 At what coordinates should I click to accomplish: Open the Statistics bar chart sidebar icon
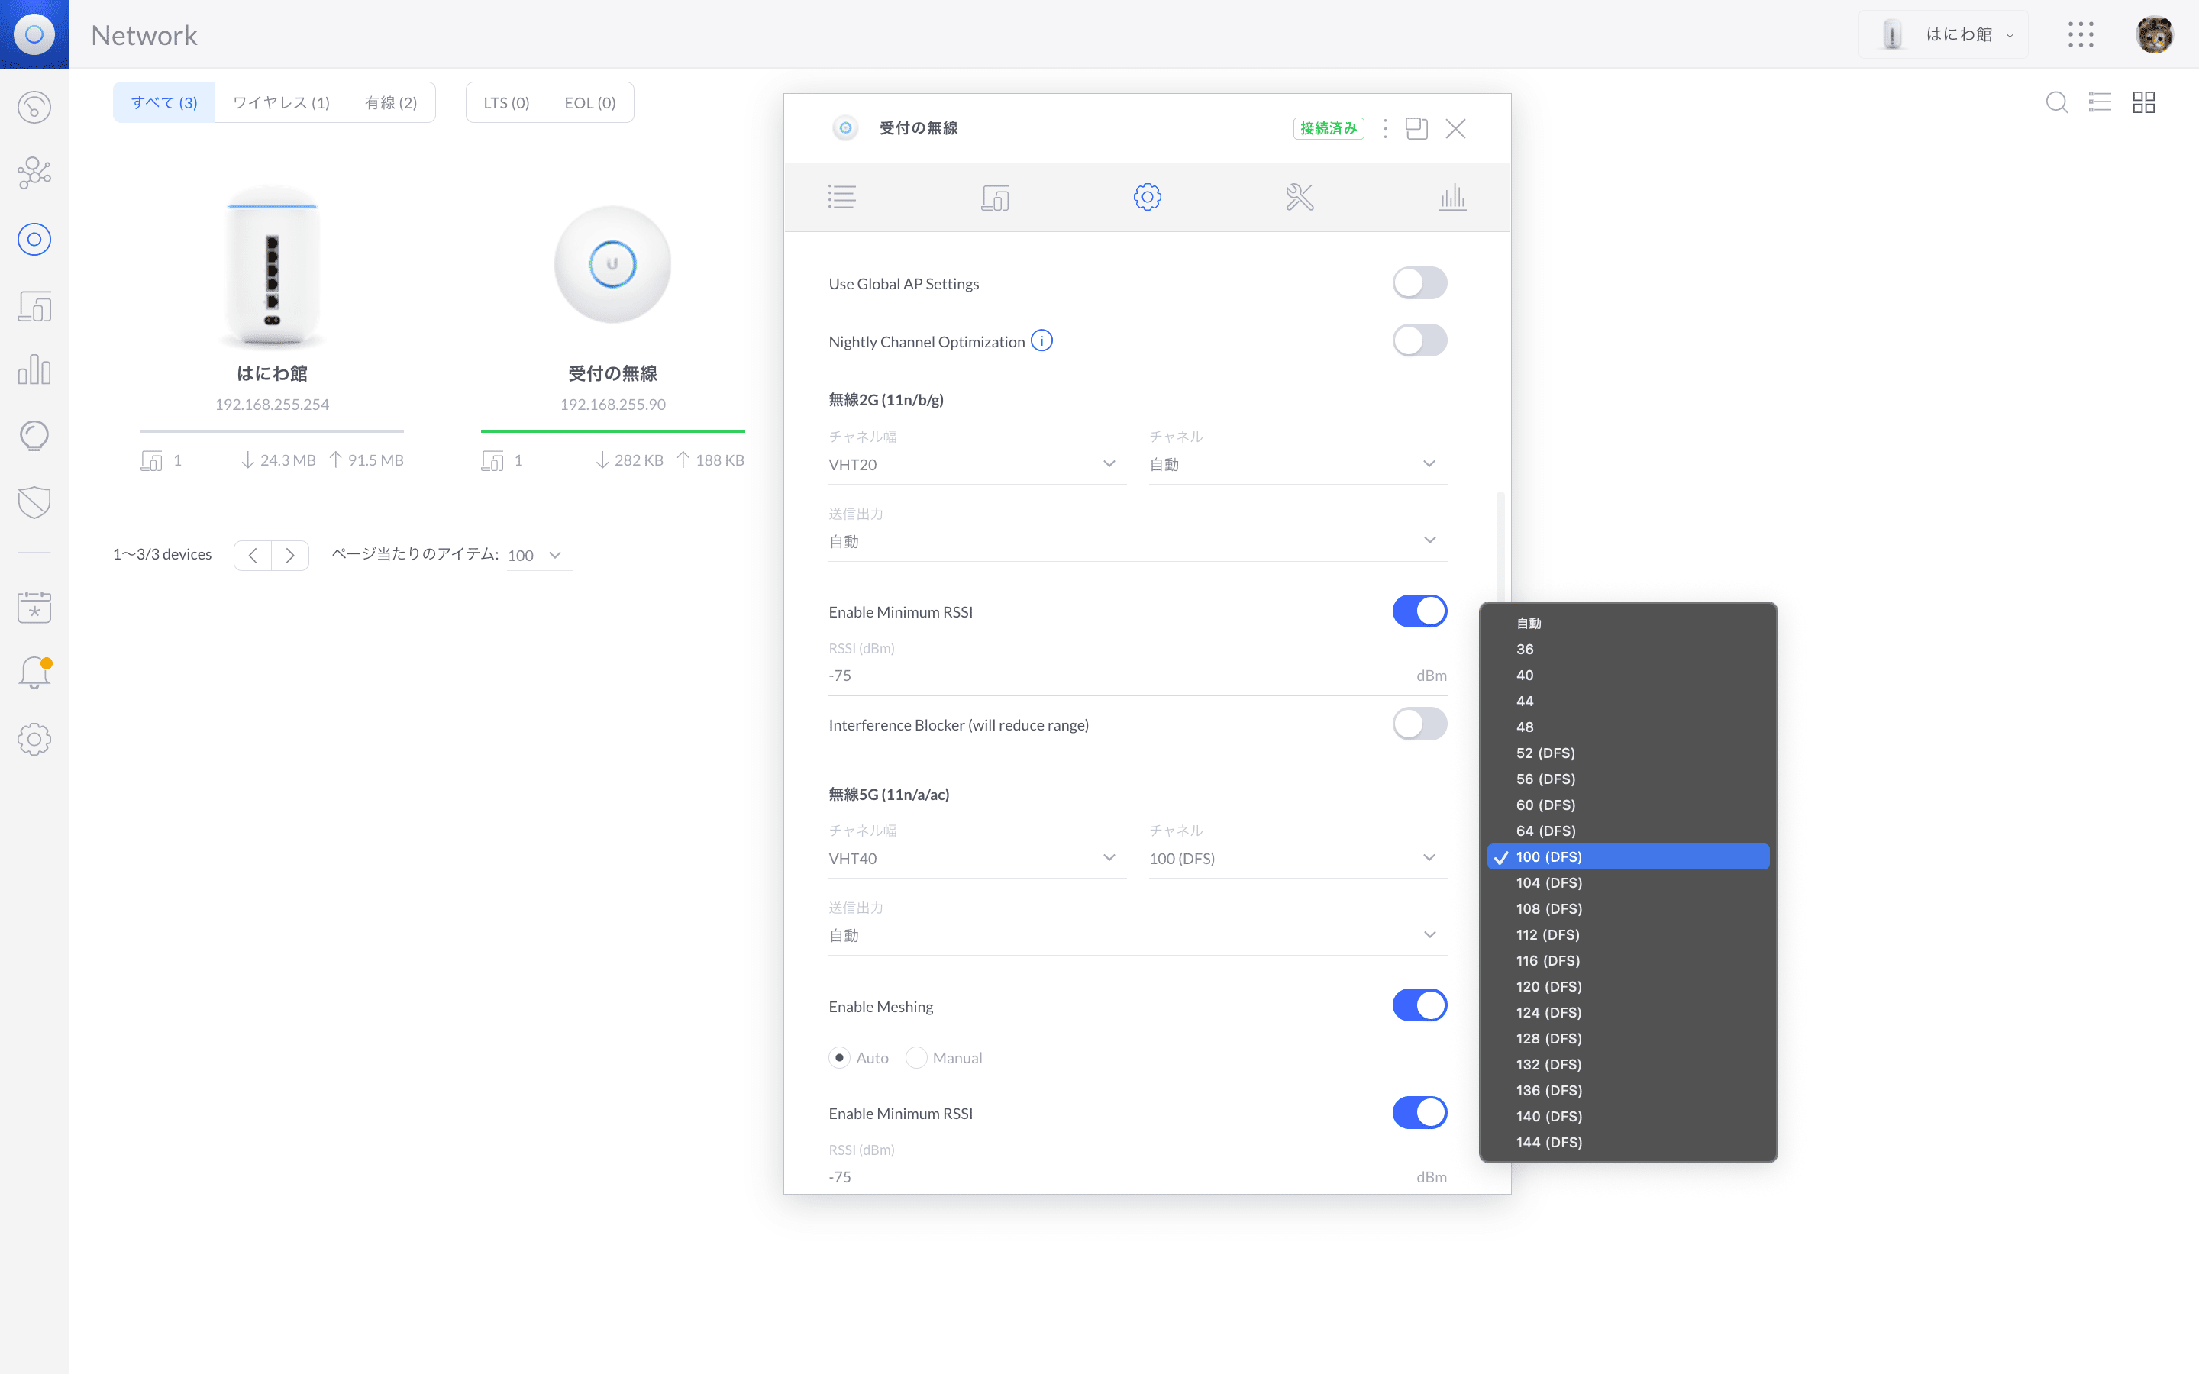coord(34,370)
